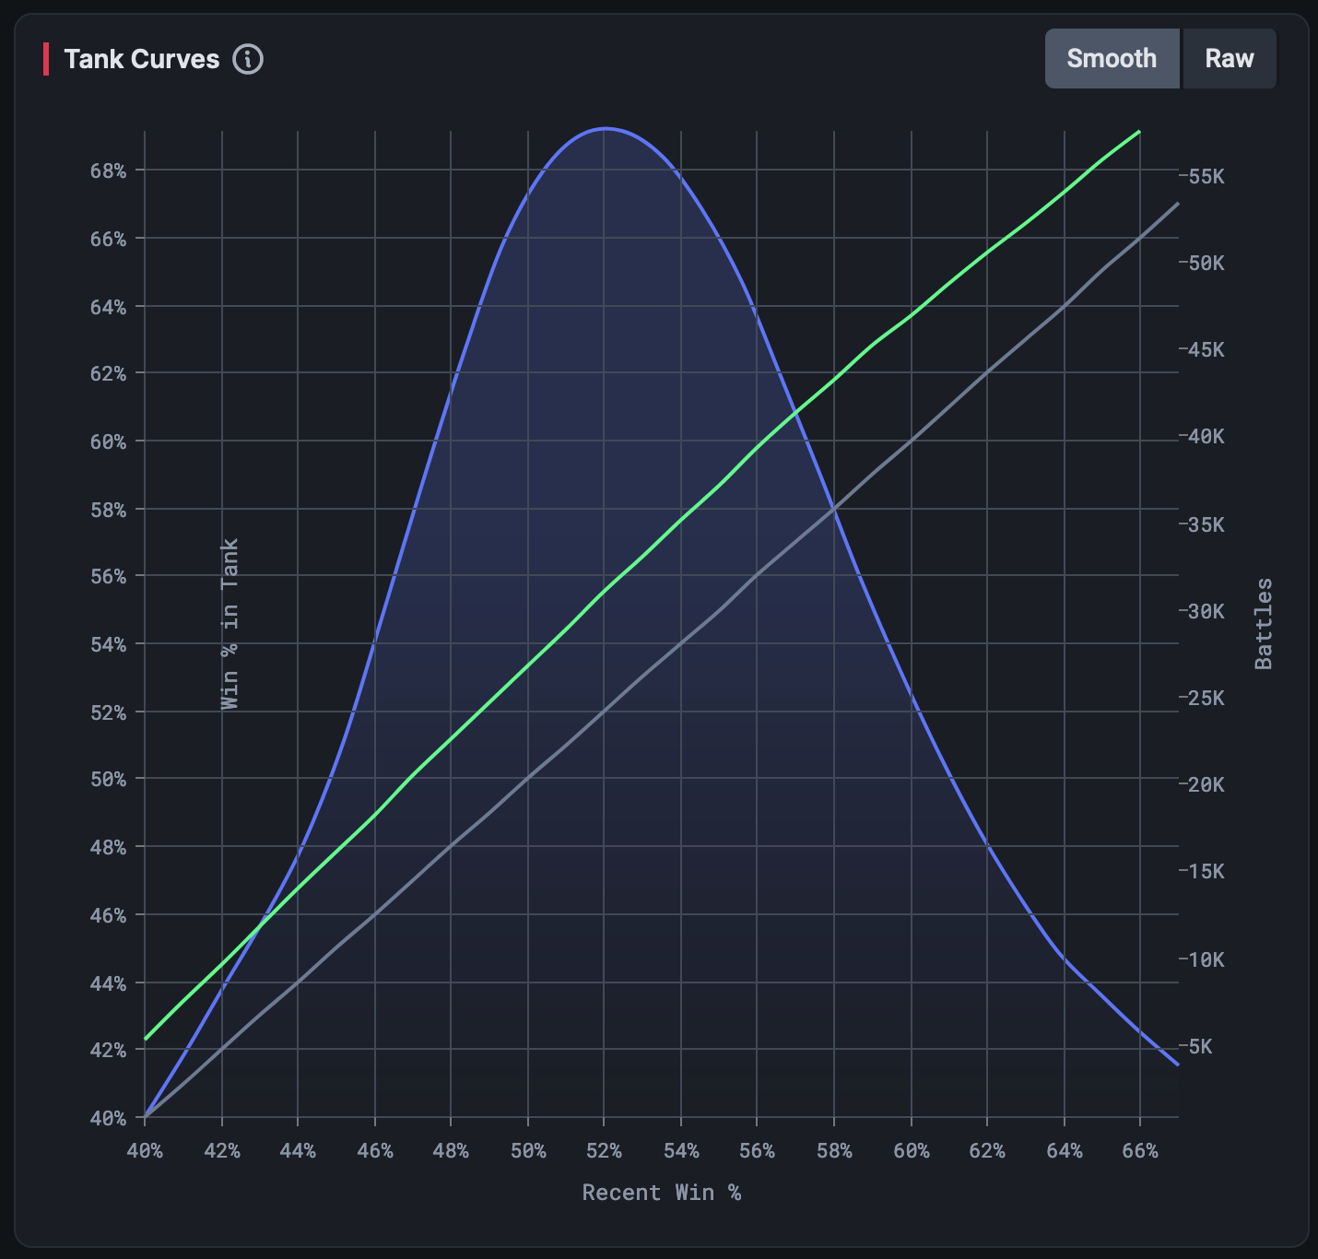Click the Battles axis label
This screenshot has width=1318, height=1259.
(x=1264, y=624)
